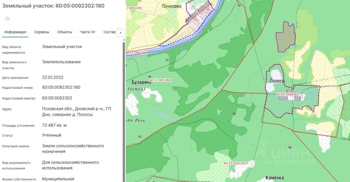Image resolution: width=350 pixels, height=182 pixels.
Task: Click the info panel vertical scrollbar
Action: coord(124,111)
